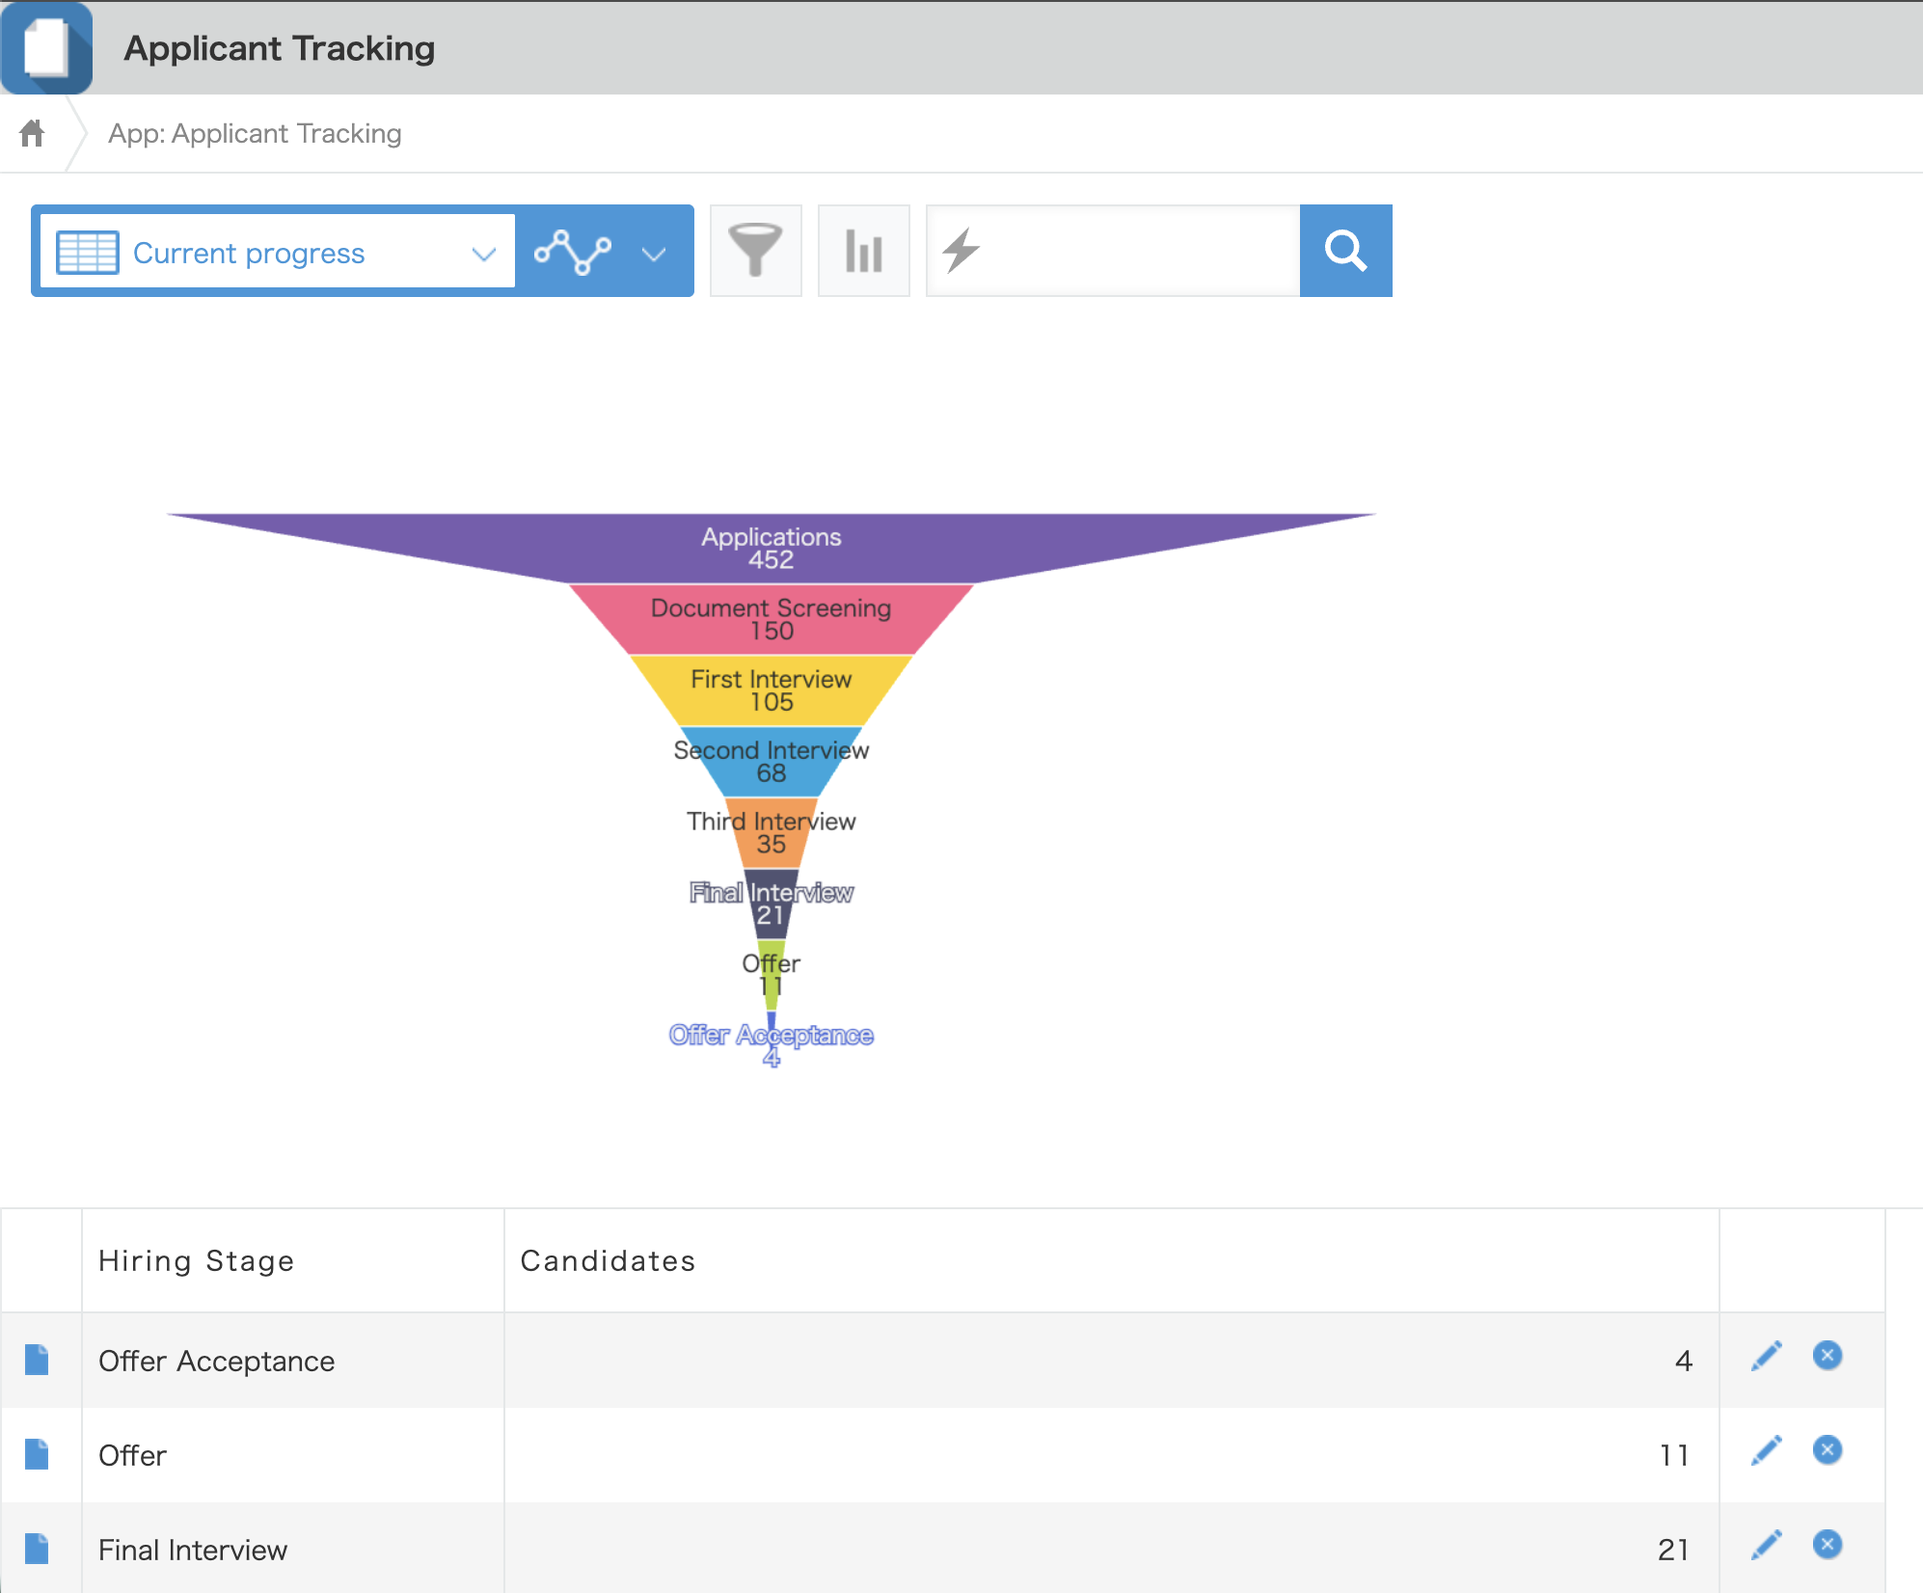The image size is (1923, 1593).
Task: Click the Applicant Tracking header title
Action: [x=280, y=48]
